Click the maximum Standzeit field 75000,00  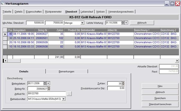pos(54,23)
